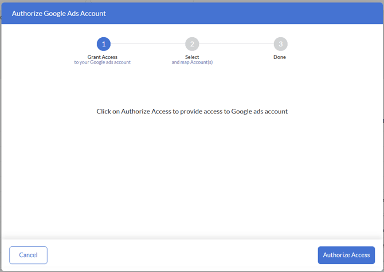The image size is (384, 272).
Task: Click the Authorize Access button
Action: click(x=346, y=255)
